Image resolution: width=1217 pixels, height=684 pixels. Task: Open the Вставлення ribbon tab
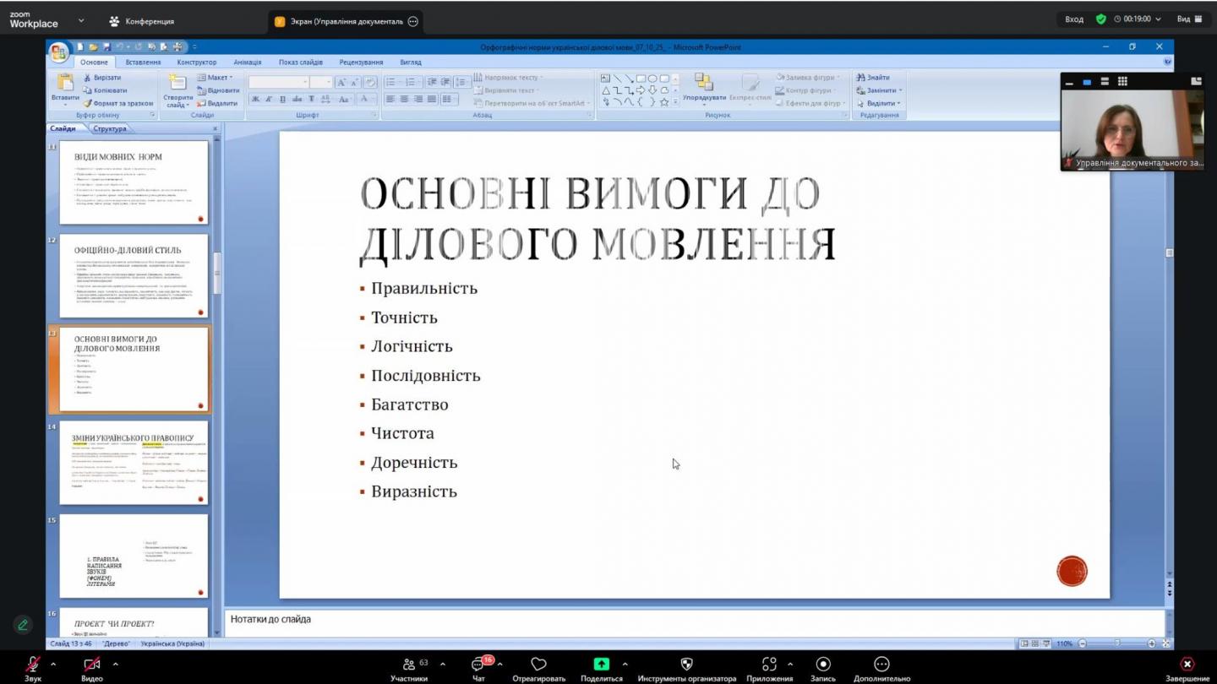coord(143,62)
